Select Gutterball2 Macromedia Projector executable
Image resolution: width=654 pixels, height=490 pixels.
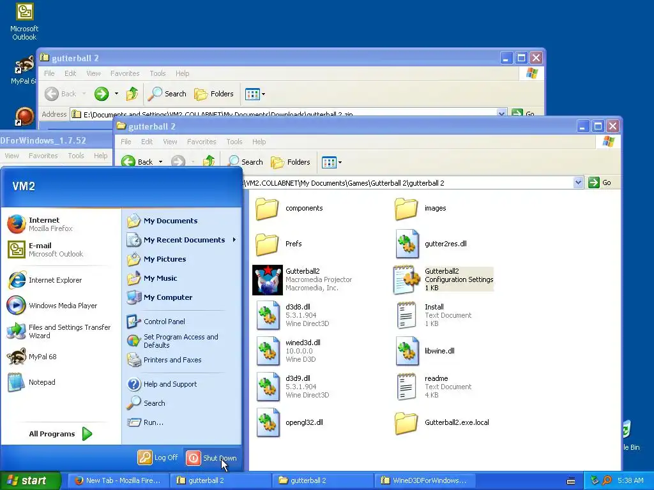click(302, 279)
